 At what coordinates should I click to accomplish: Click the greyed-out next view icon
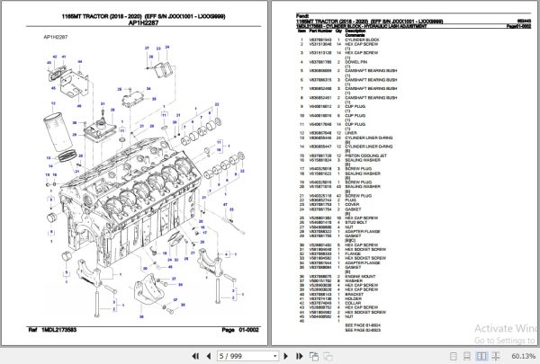tap(328, 357)
